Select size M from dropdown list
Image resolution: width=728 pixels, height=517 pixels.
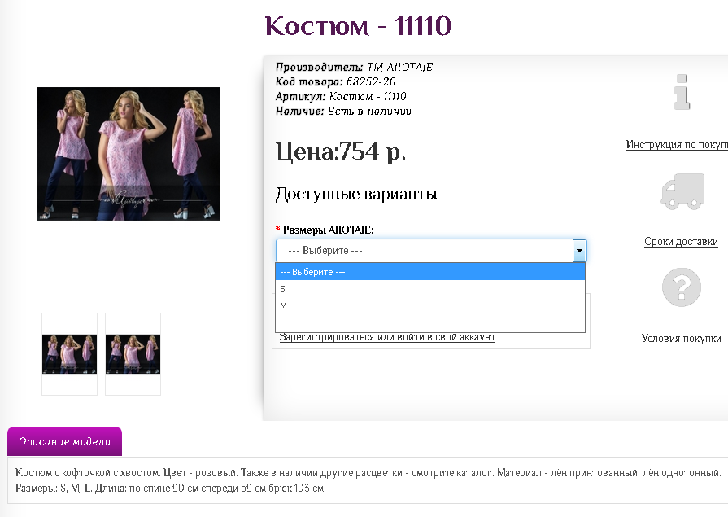[x=430, y=306]
